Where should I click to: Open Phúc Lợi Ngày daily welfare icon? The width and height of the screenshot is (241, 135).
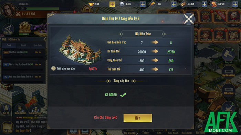pyautogui.click(x=220, y=36)
